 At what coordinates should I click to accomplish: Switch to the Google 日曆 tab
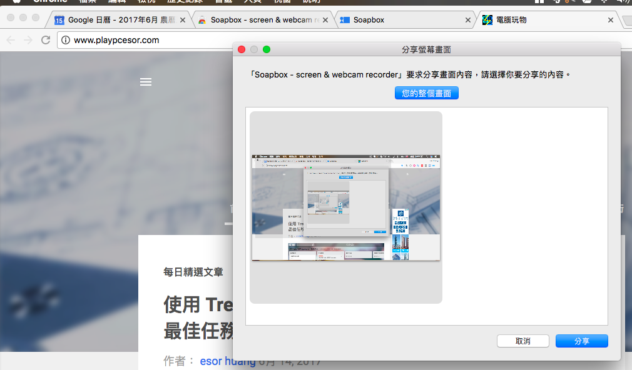(x=121, y=20)
